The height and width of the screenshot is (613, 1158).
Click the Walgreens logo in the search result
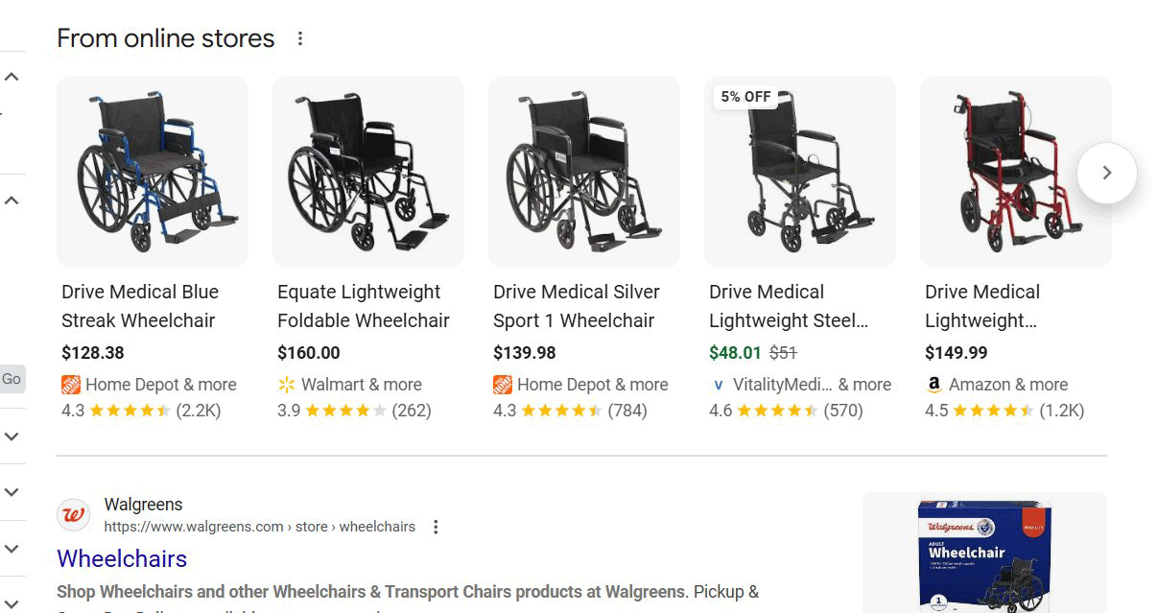[75, 514]
